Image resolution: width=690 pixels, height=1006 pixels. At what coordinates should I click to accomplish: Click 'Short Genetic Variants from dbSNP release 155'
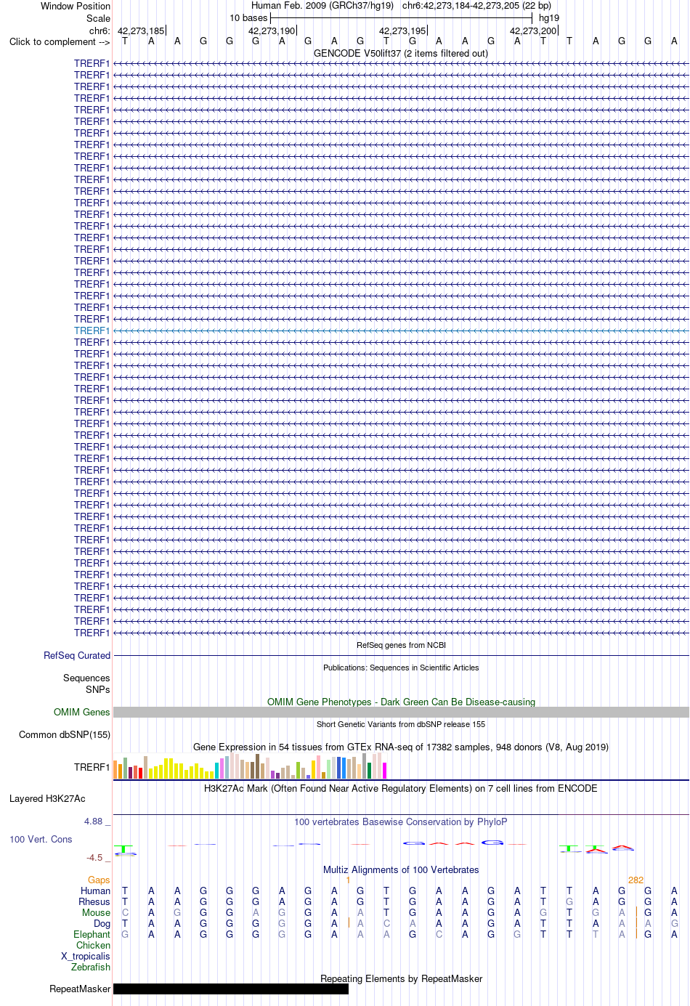(x=401, y=724)
